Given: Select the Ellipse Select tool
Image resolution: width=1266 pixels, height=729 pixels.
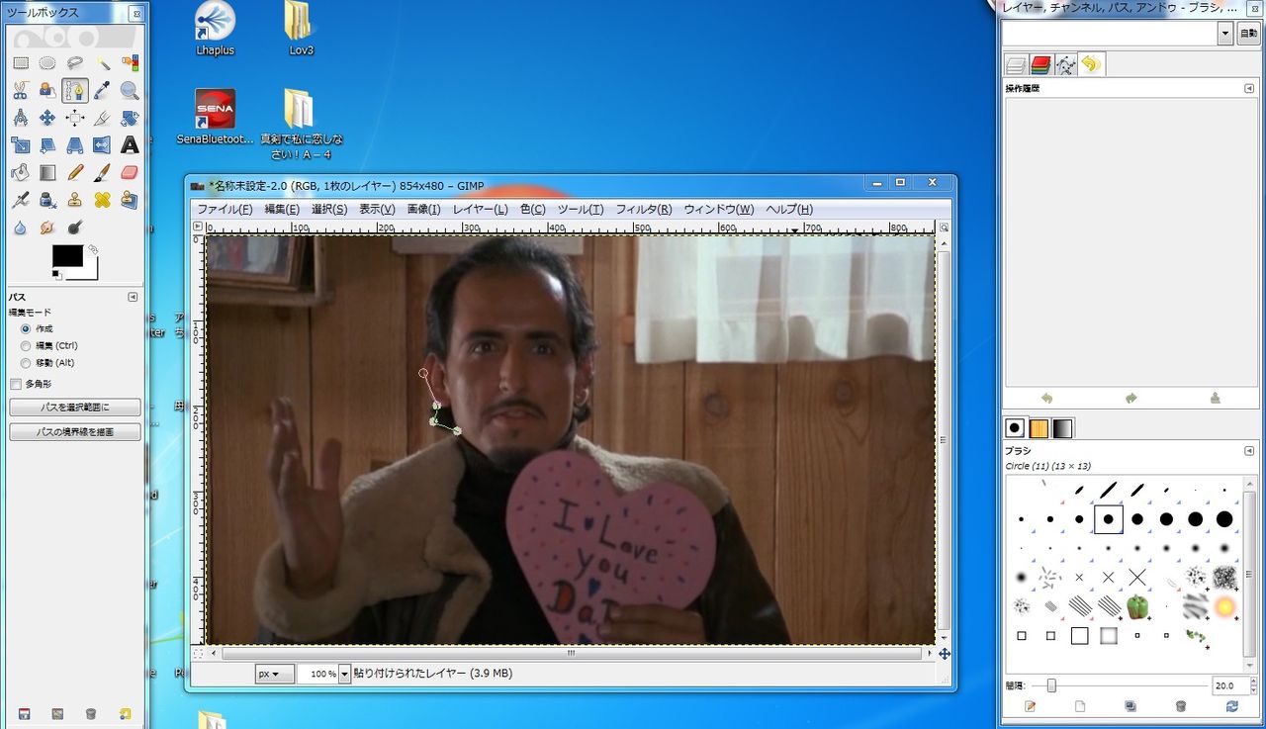Looking at the screenshot, I should [x=46, y=63].
